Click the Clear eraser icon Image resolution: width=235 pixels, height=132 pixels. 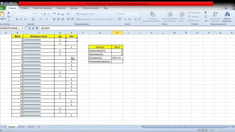point(206,21)
